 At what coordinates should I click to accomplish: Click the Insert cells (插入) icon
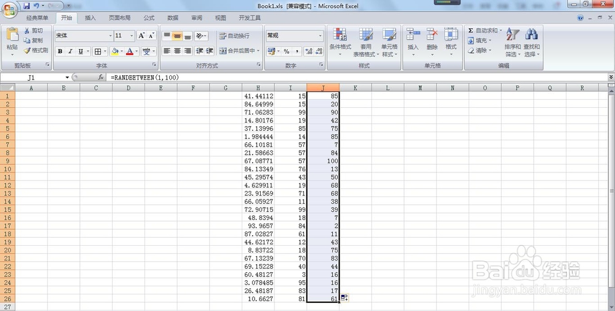(x=413, y=34)
